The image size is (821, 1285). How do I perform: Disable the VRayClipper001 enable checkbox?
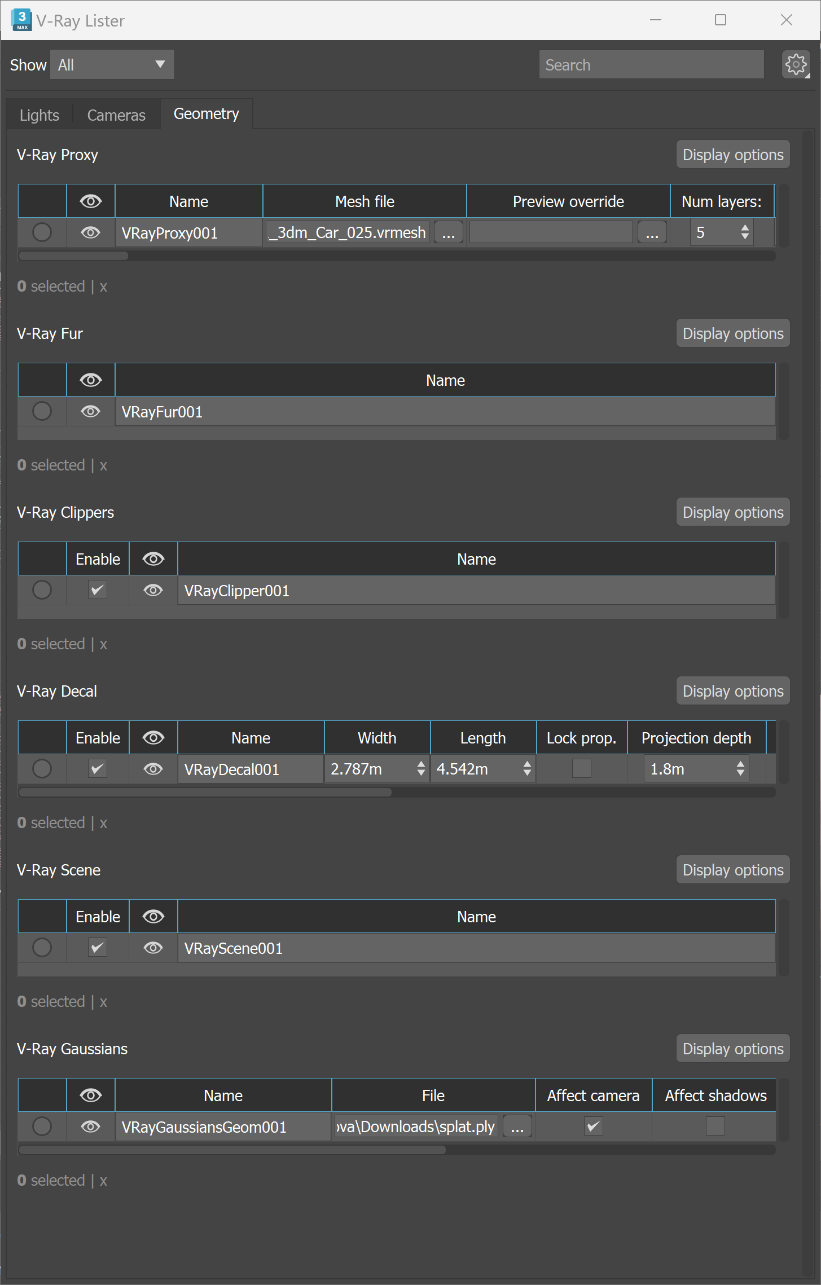tap(98, 590)
